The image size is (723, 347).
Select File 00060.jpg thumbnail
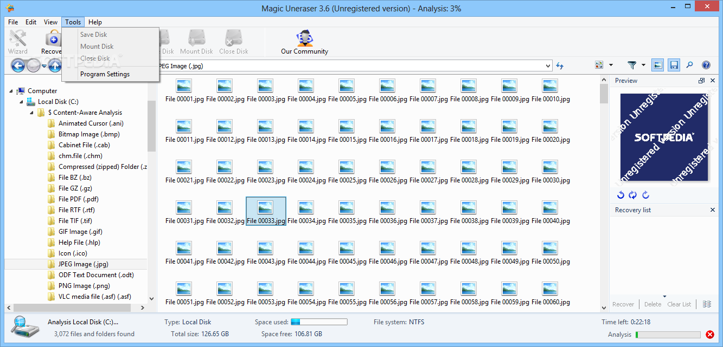(551, 294)
